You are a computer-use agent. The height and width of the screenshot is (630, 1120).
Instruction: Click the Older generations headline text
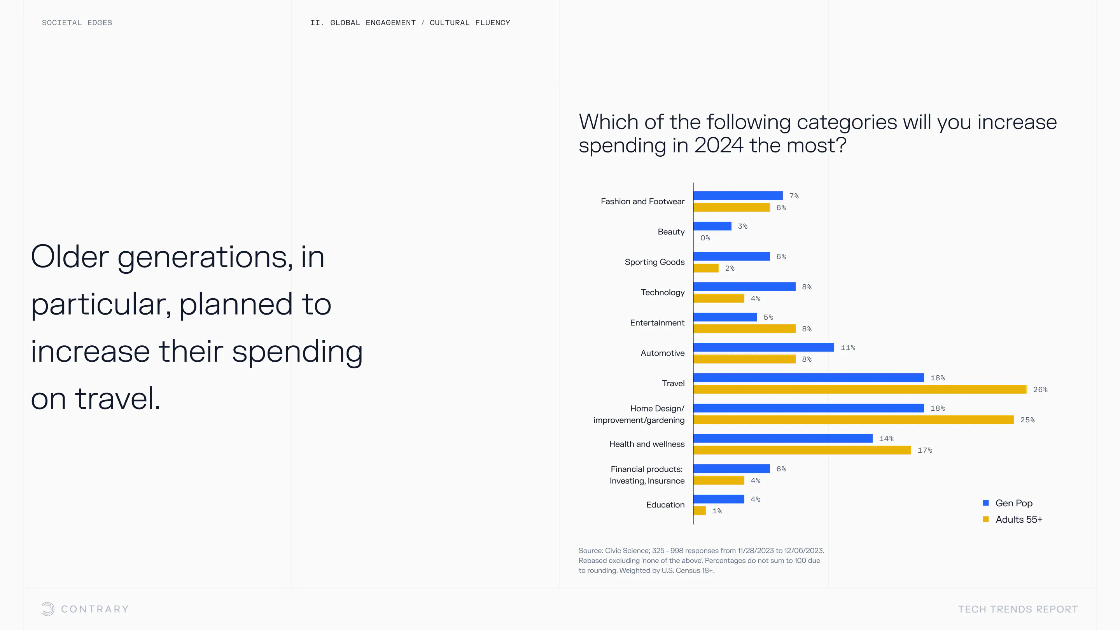point(196,327)
